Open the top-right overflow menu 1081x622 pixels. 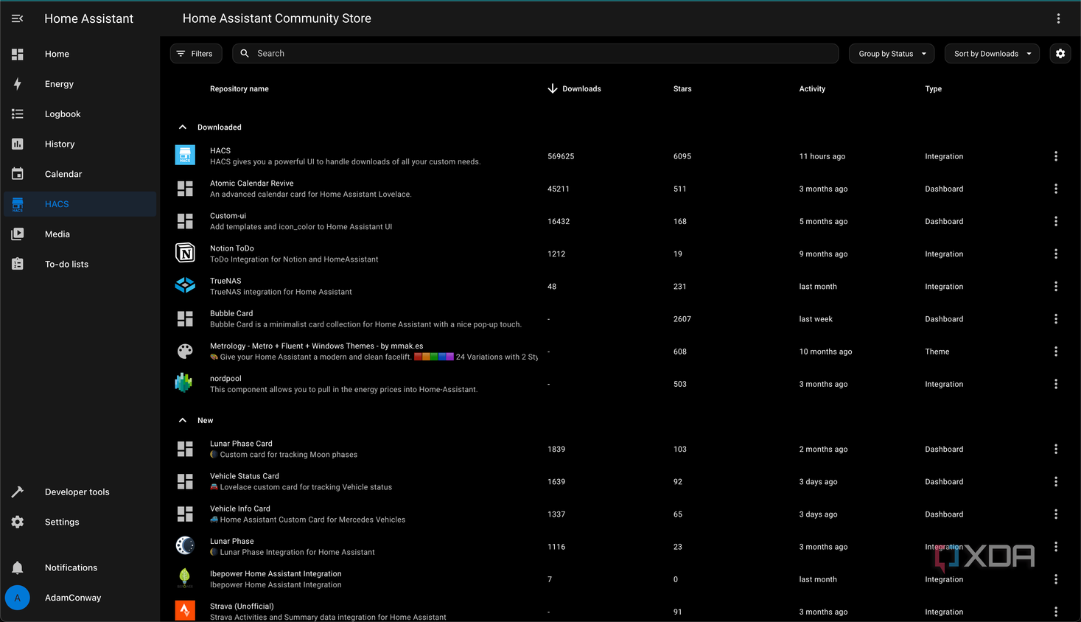(x=1058, y=18)
